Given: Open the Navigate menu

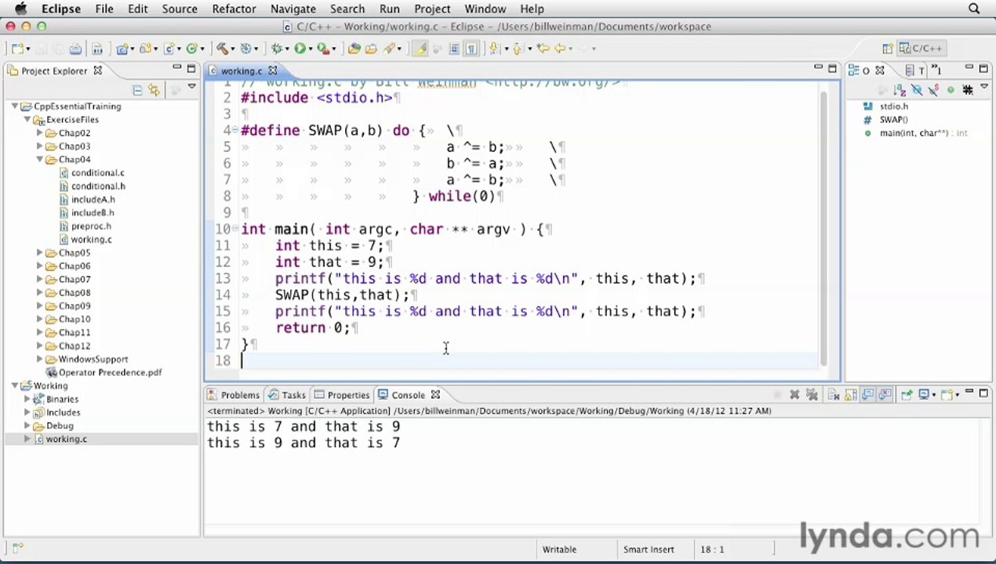Looking at the screenshot, I should click(293, 9).
